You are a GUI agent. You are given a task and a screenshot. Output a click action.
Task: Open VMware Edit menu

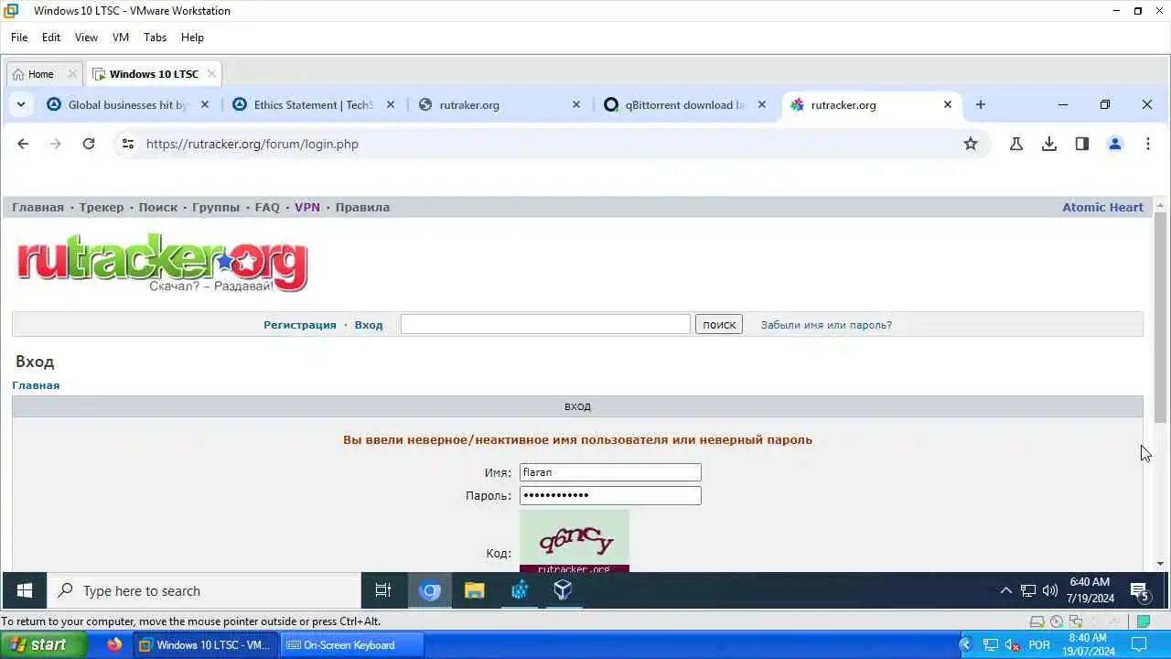pos(51,38)
